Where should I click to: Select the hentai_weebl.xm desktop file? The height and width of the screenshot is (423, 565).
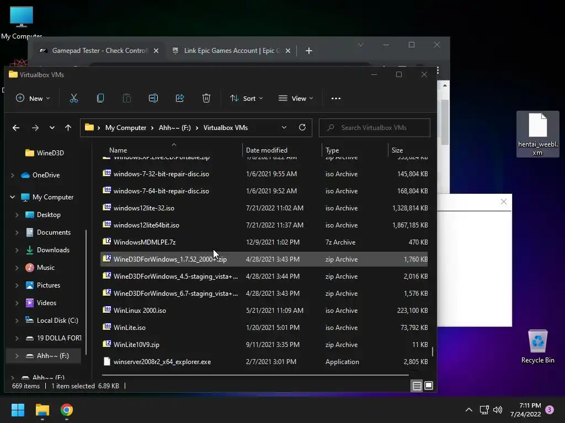click(537, 134)
